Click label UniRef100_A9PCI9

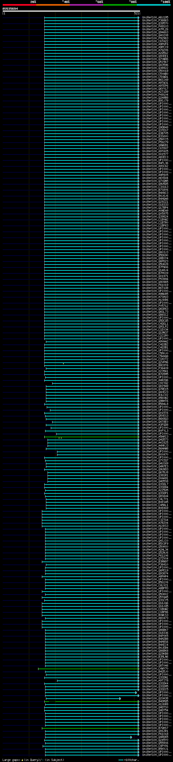155,47
